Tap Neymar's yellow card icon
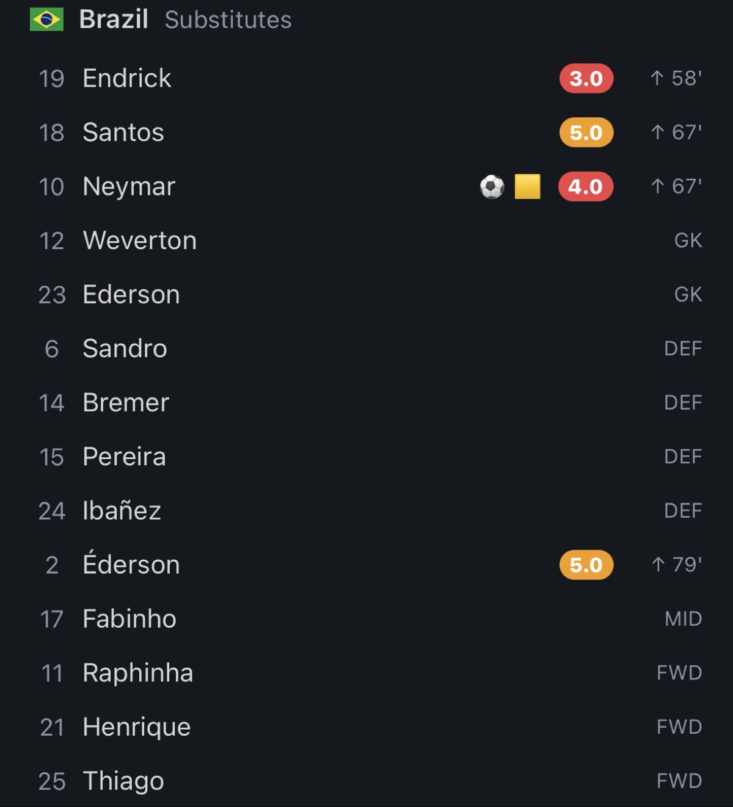 point(527,187)
